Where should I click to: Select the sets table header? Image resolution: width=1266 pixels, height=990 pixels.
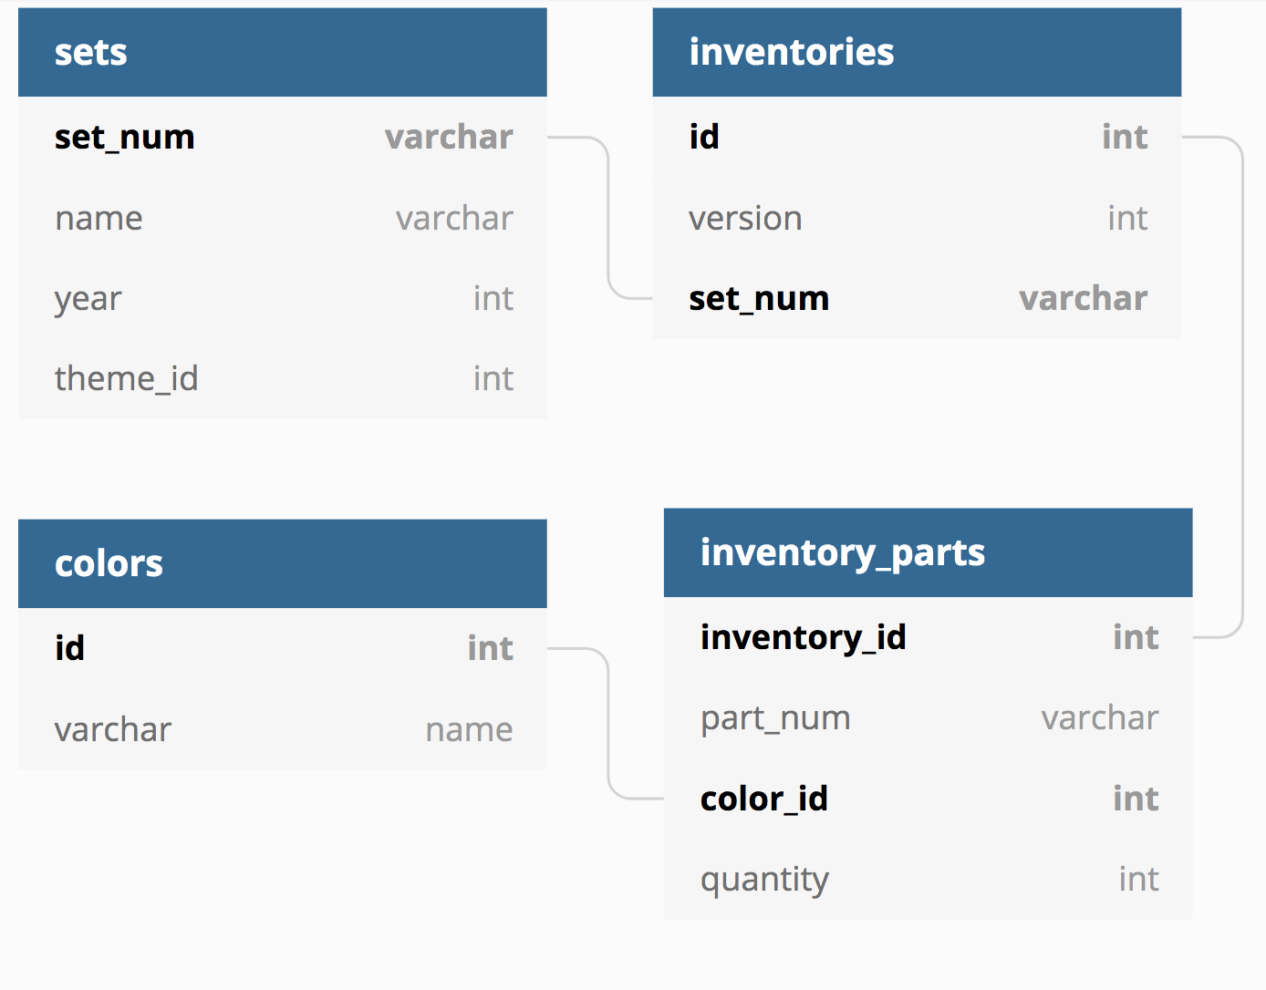pos(283,52)
